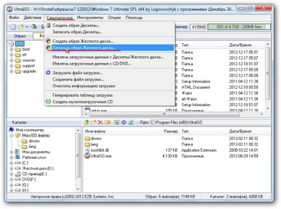This screenshot has height=209, width=281.
Task: Open the Файл menu
Action: (x=14, y=17)
